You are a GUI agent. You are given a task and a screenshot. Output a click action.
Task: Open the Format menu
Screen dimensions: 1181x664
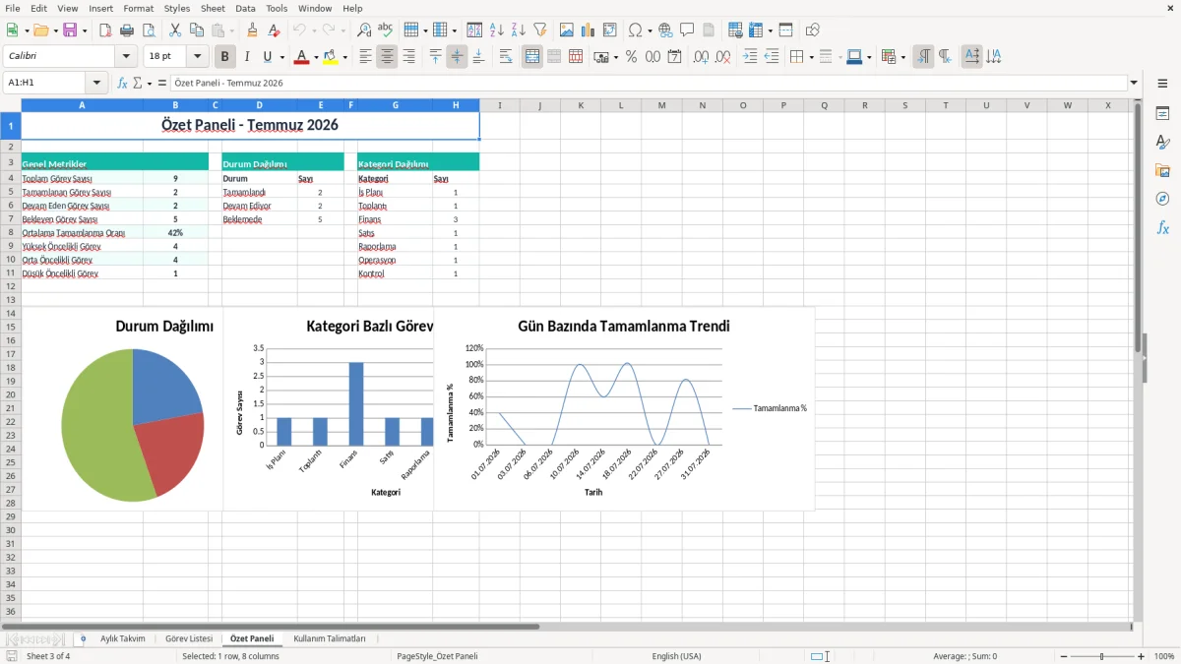(138, 8)
